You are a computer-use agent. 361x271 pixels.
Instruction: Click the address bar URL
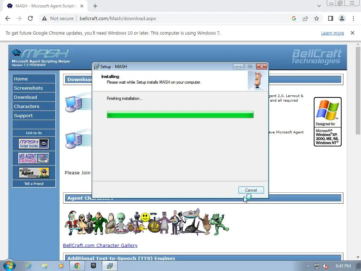(x=118, y=18)
